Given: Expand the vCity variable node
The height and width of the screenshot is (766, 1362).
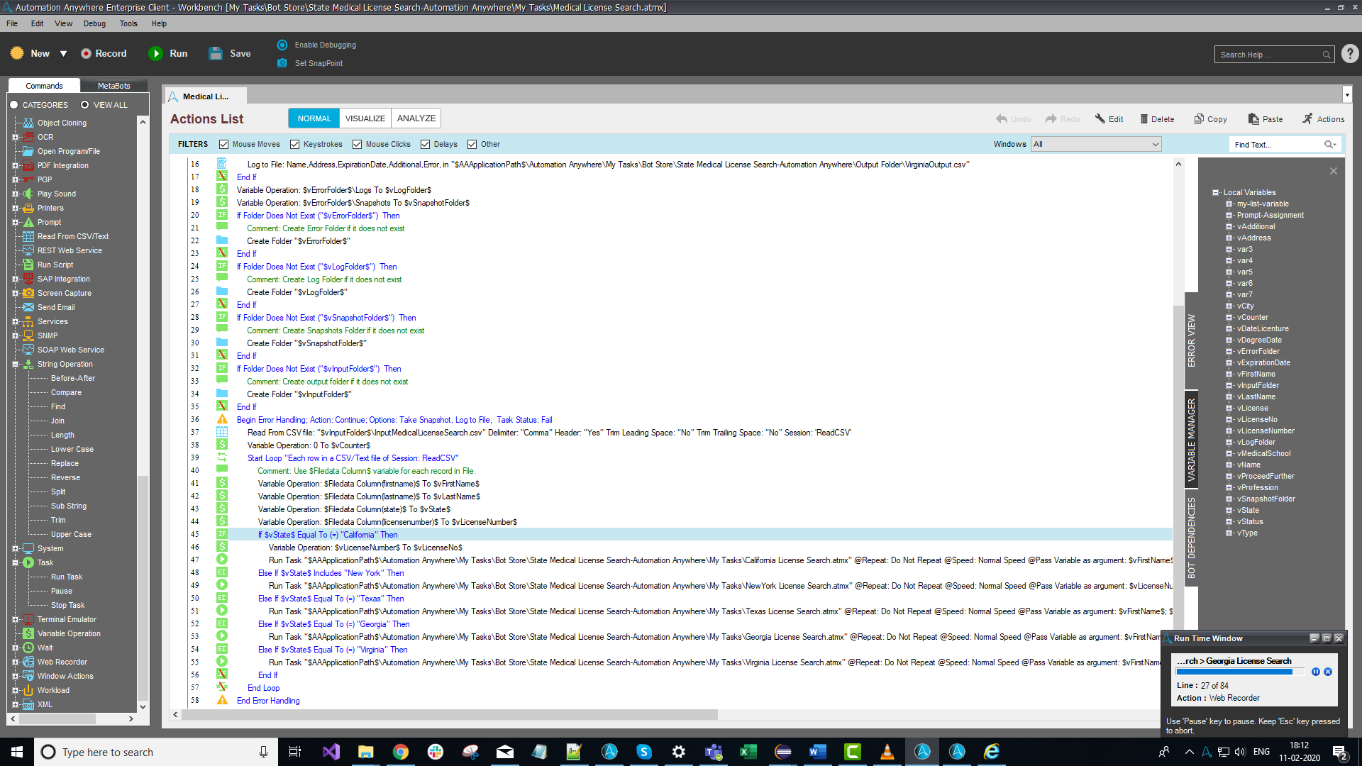Looking at the screenshot, I should tap(1229, 306).
